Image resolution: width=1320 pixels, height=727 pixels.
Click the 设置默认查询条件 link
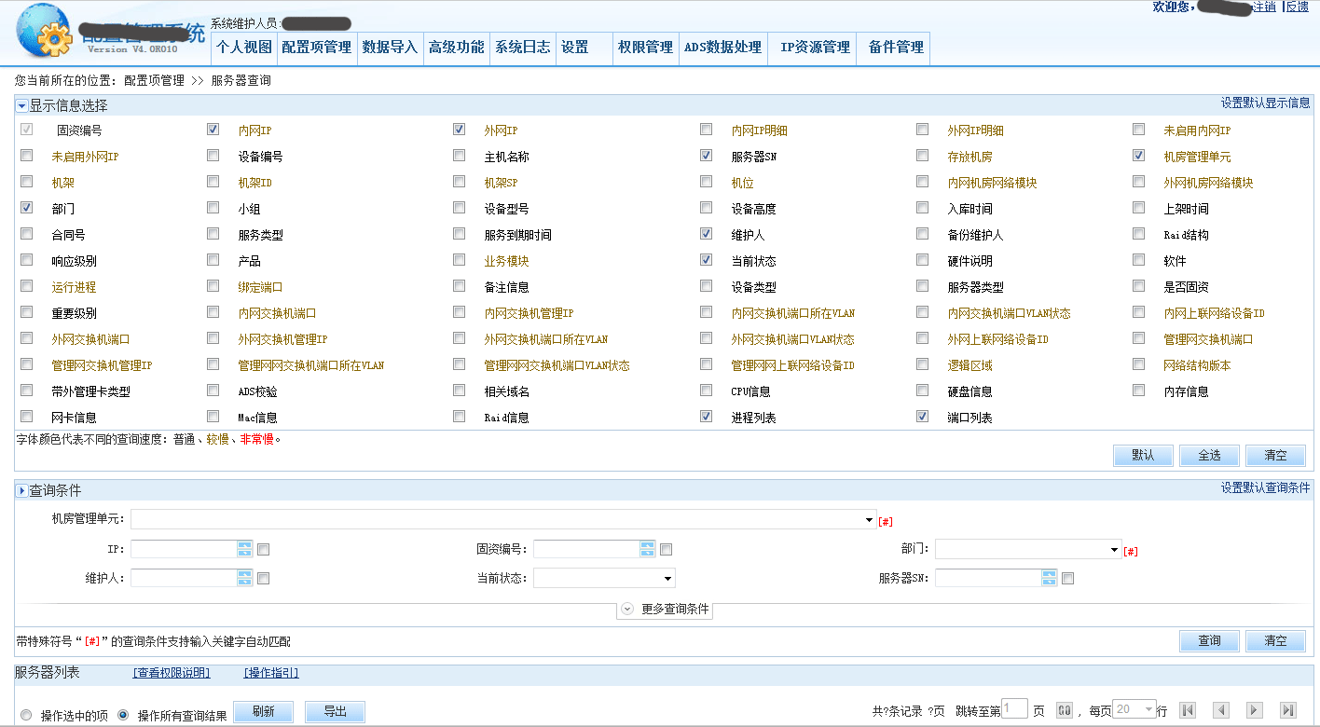pos(1266,487)
